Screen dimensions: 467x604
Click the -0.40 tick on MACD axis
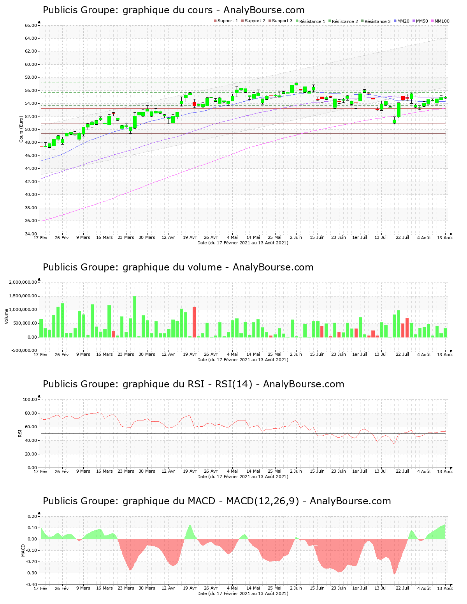click(x=32, y=585)
